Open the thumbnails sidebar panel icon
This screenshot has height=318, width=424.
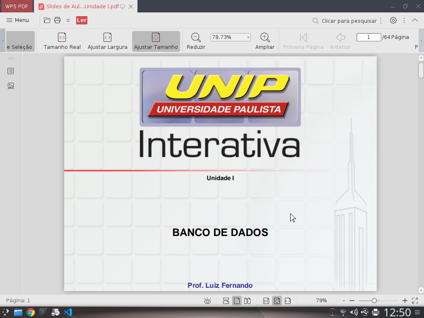[11, 86]
